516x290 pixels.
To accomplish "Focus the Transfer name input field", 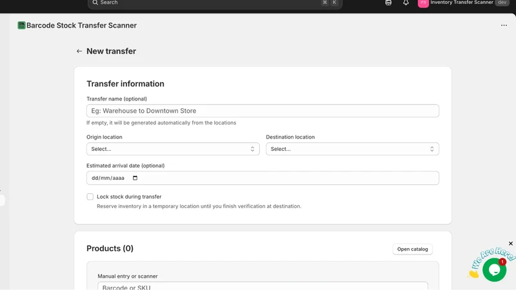I will point(263,111).
